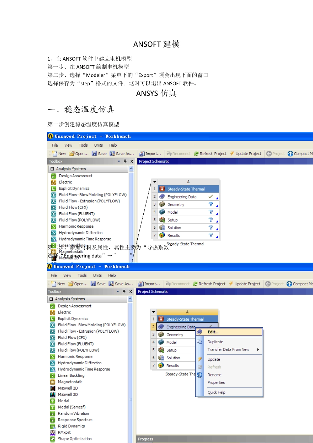
Task: Click Refresh Project button in lower toolbar
Action: tap(209, 284)
